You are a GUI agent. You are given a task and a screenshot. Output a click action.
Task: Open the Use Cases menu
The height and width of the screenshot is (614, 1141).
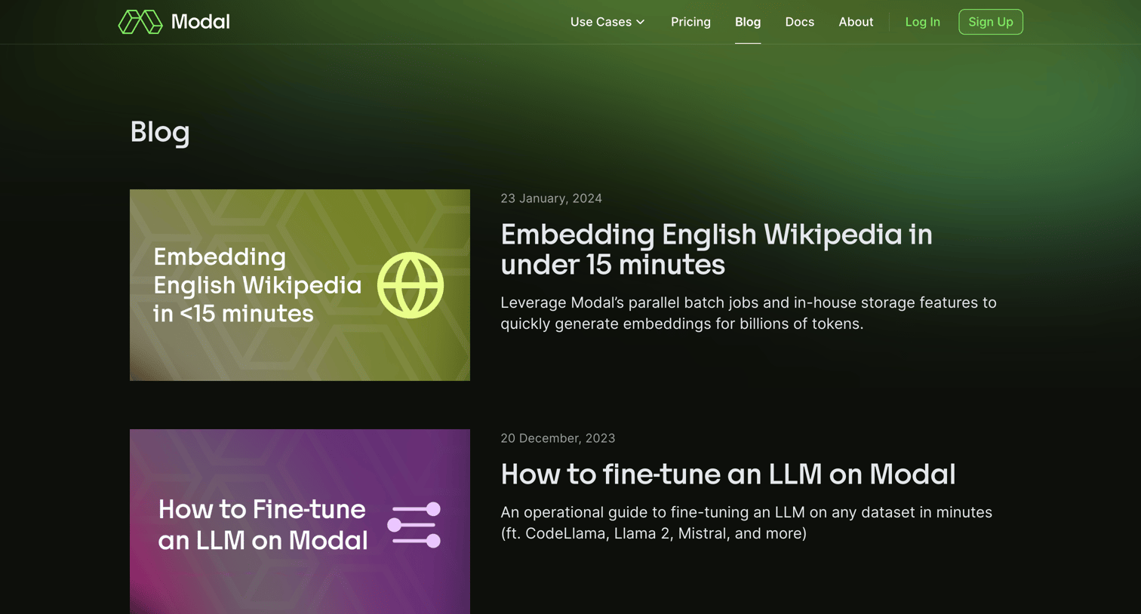click(607, 22)
